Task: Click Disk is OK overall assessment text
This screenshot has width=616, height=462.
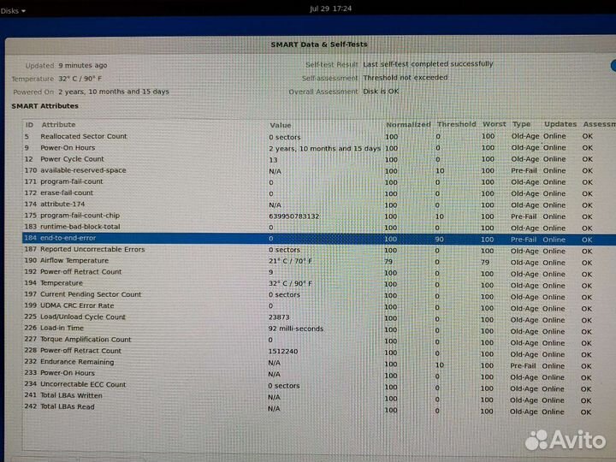Action: click(381, 92)
